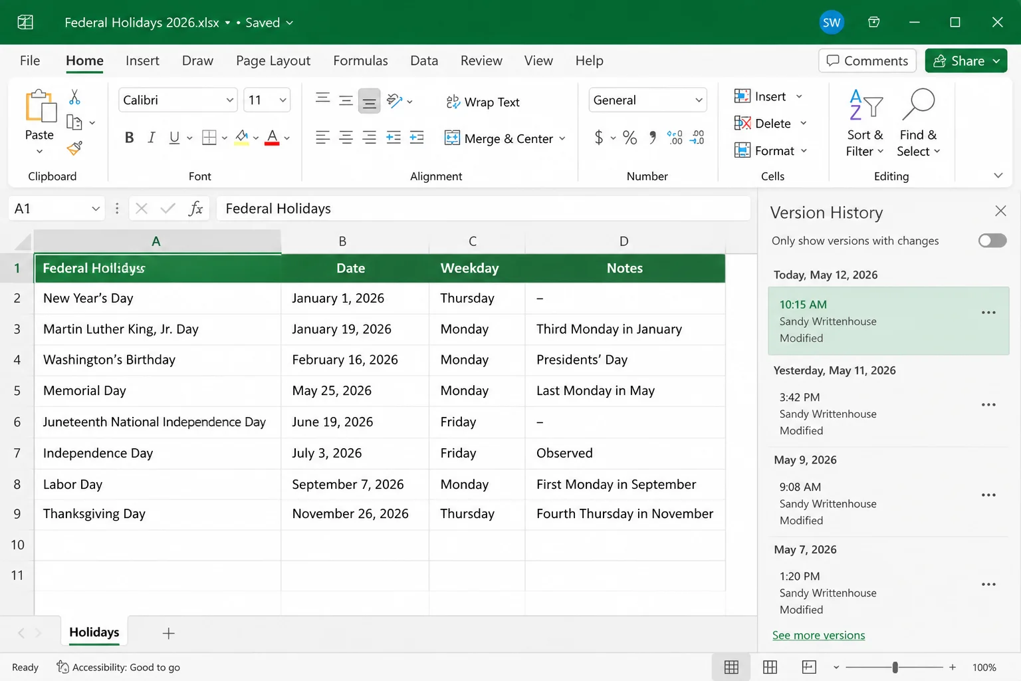Switch to the Insert tab
Image resolution: width=1021 pixels, height=681 pixels.
tap(142, 61)
